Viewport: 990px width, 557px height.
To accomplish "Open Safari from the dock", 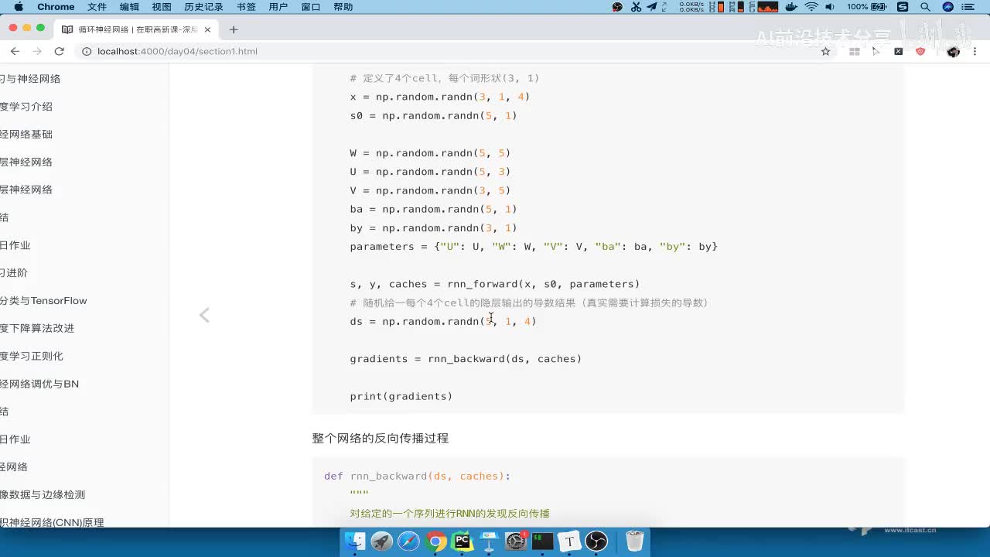I will [409, 541].
